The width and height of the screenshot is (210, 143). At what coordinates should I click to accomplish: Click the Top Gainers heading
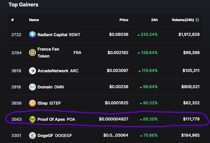coord(23,5)
